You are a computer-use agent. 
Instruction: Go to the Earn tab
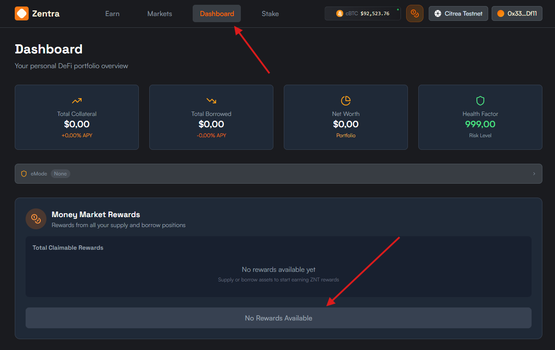pyautogui.click(x=112, y=13)
